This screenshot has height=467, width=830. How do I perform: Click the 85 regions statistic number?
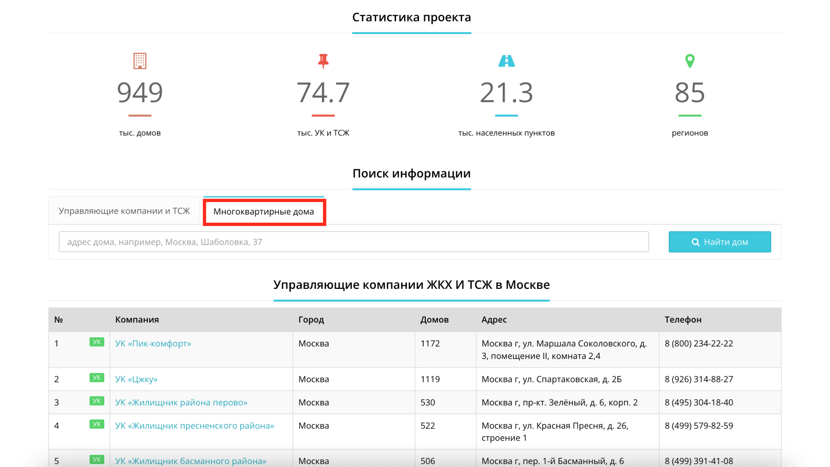pyautogui.click(x=690, y=93)
